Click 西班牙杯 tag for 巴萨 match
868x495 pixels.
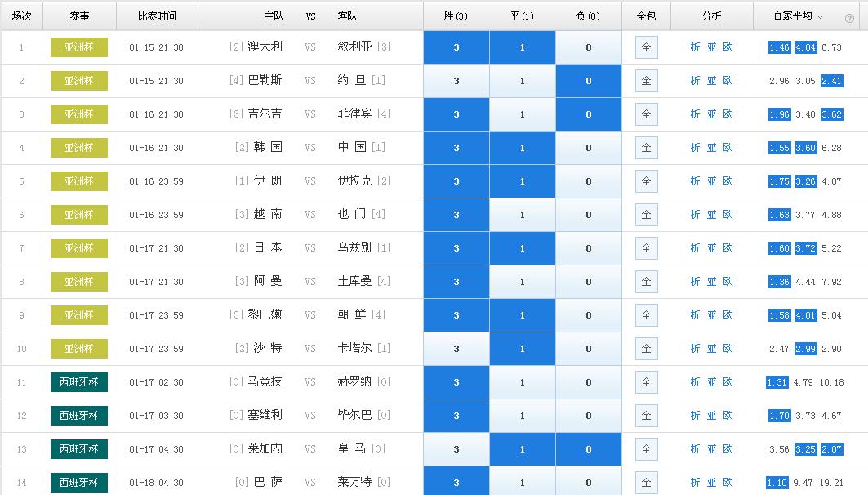click(x=79, y=482)
